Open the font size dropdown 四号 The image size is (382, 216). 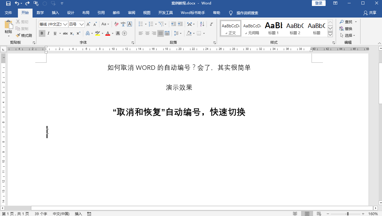pyautogui.click(x=81, y=24)
